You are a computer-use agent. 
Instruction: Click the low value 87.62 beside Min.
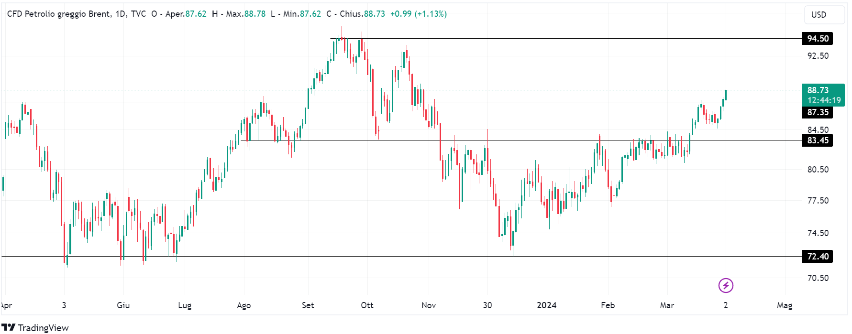pos(310,14)
